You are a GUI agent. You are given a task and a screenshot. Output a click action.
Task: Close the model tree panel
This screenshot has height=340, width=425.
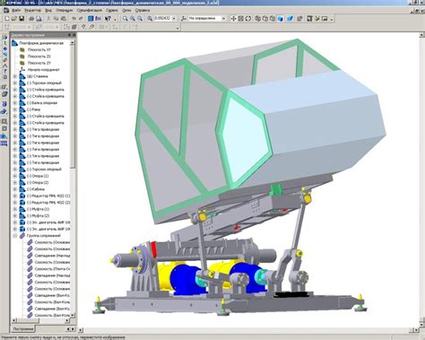coord(74,35)
